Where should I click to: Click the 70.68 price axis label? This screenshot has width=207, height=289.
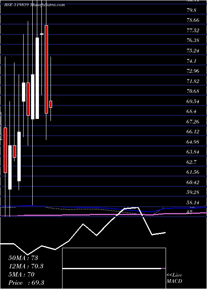[x=193, y=91]
